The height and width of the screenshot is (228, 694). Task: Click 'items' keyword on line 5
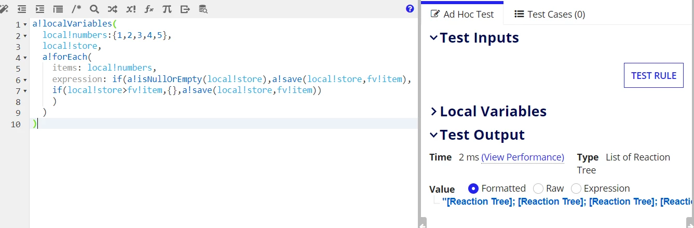coord(64,68)
